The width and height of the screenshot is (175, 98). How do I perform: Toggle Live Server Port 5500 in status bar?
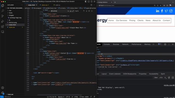click(x=84, y=97)
